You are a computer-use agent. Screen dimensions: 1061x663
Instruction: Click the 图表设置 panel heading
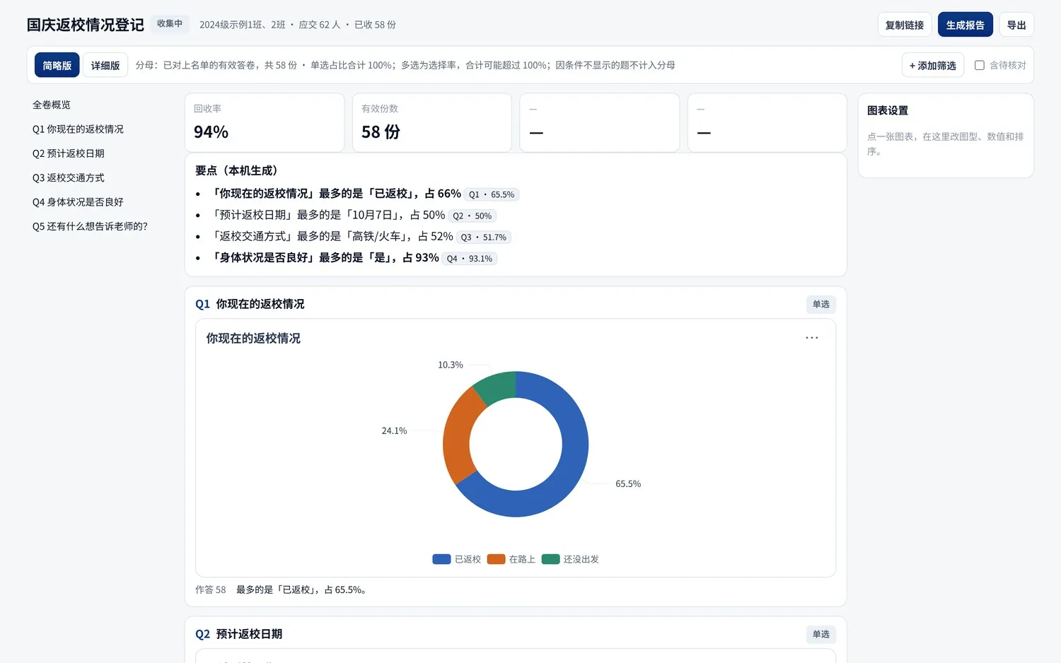[x=888, y=110]
